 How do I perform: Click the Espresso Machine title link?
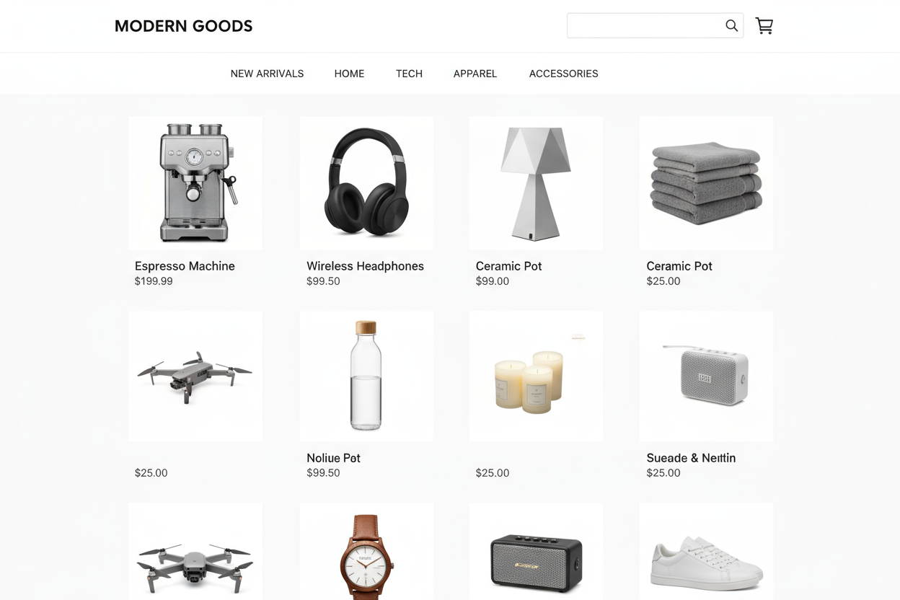[185, 266]
